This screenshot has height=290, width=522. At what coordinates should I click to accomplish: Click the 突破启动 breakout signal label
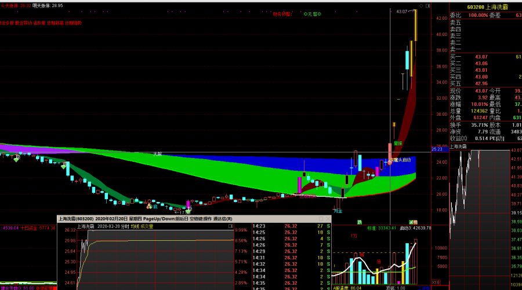[x=401, y=160]
